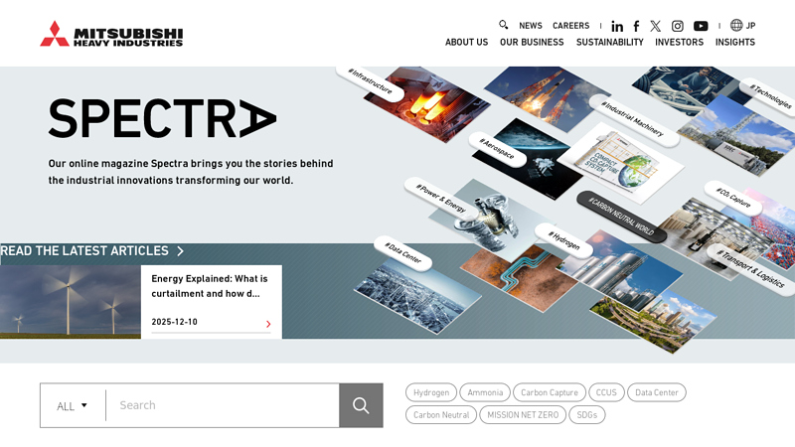Follow Read the Latest Articles chevron link
Screen dimensions: 795x447
coord(91,251)
